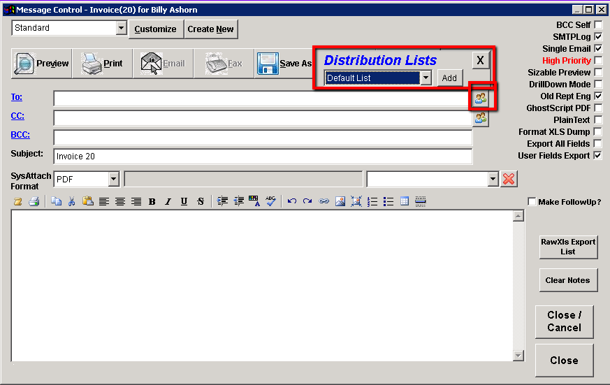610x385 pixels.
Task: Close the Distribution Lists popup with X
Action: (481, 60)
